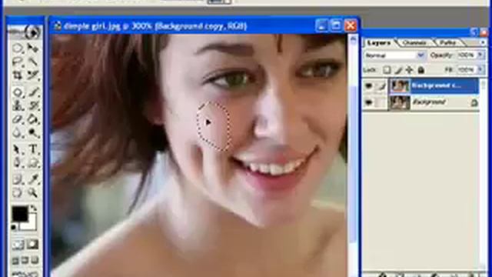The image size is (492, 277).
Task: Switch to the Layers tab
Action: pos(378,43)
